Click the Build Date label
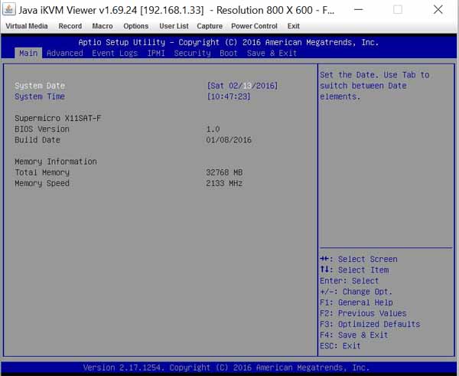This screenshot has width=459, height=376. [x=37, y=140]
